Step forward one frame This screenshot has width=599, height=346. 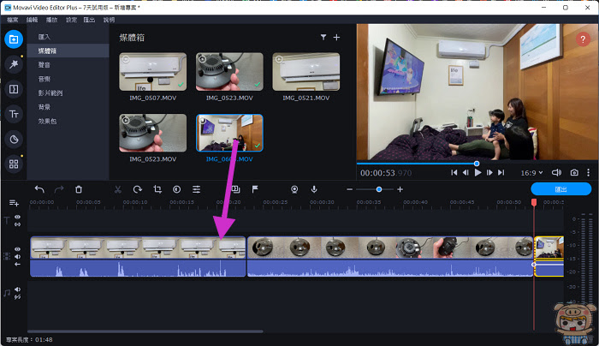489,173
